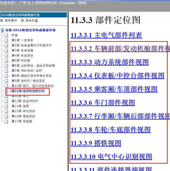Open link 11.3.3.2 车辆前部/发动机舱部件视图

[120, 49]
